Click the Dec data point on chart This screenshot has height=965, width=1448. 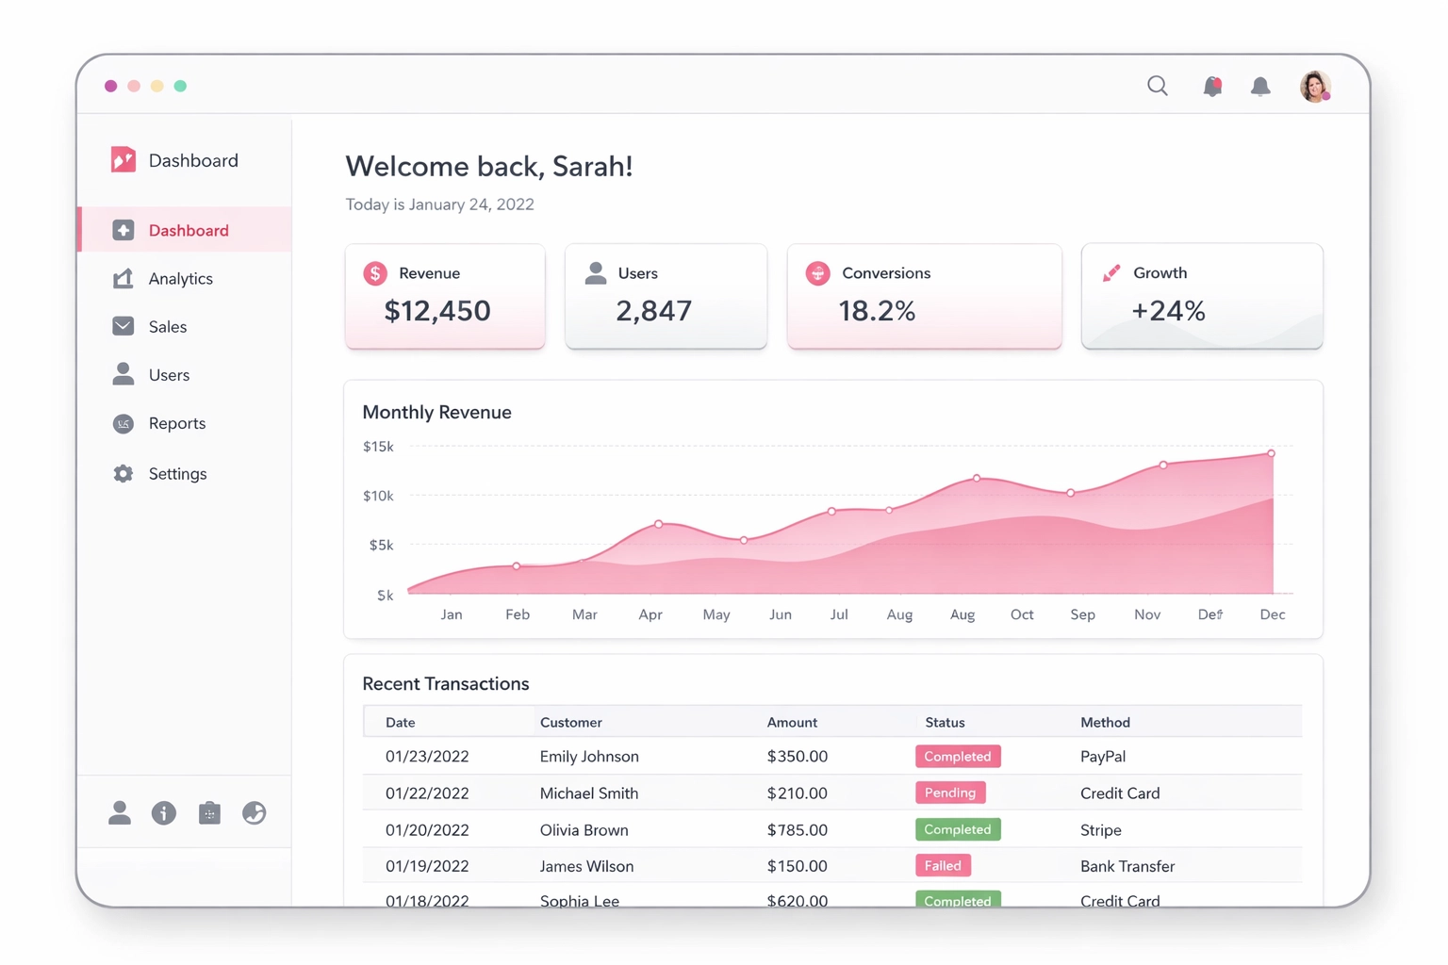[x=1271, y=453]
